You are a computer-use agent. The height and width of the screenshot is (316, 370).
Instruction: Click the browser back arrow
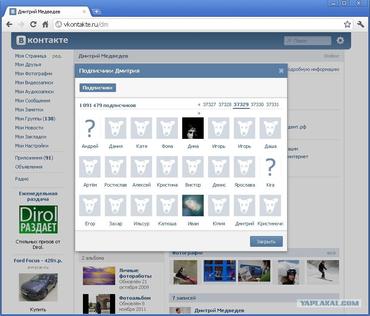(9, 24)
